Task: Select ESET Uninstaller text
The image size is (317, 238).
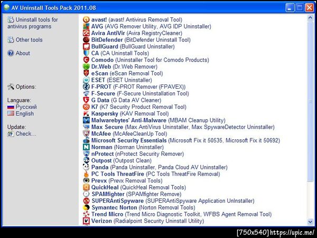Action: tap(129, 80)
